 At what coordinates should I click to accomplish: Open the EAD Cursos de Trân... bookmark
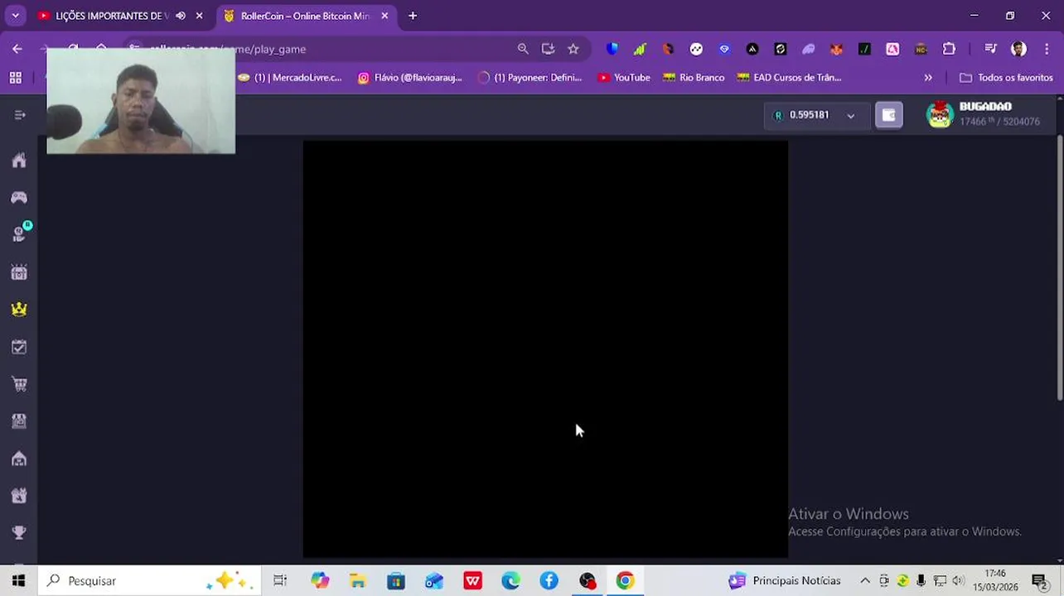coord(789,77)
